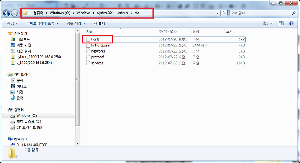
Task: Select 네트워크 in the navigation pane
Action: click(x=20, y=139)
